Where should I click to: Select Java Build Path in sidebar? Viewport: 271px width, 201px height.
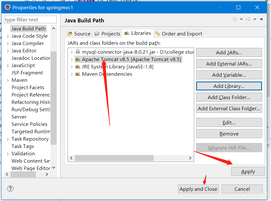tap(28, 29)
